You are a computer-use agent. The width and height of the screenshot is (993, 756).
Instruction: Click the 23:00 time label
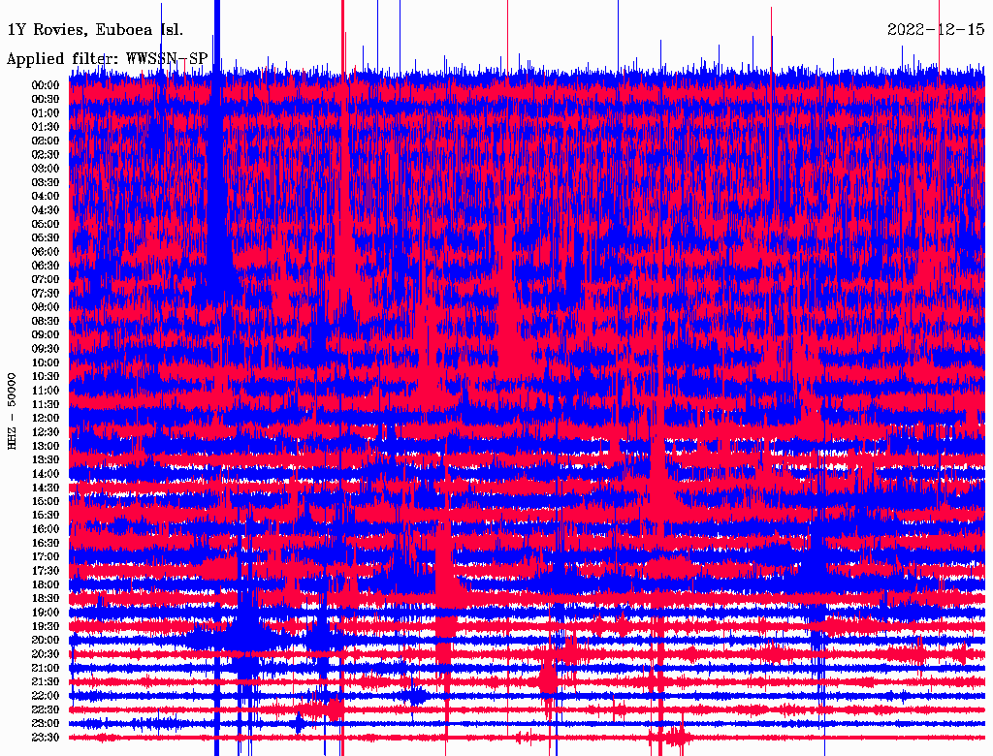tap(46, 723)
